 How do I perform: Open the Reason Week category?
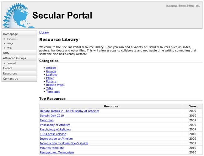click(x=55, y=85)
